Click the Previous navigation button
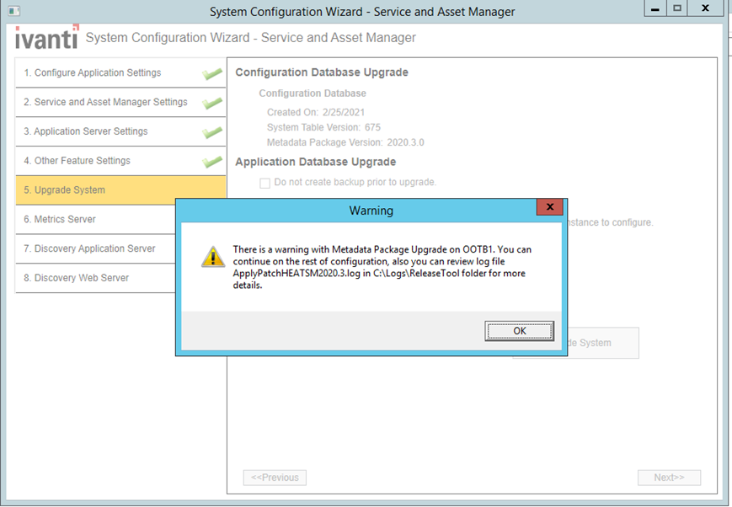This screenshot has width=732, height=507. pos(275,478)
